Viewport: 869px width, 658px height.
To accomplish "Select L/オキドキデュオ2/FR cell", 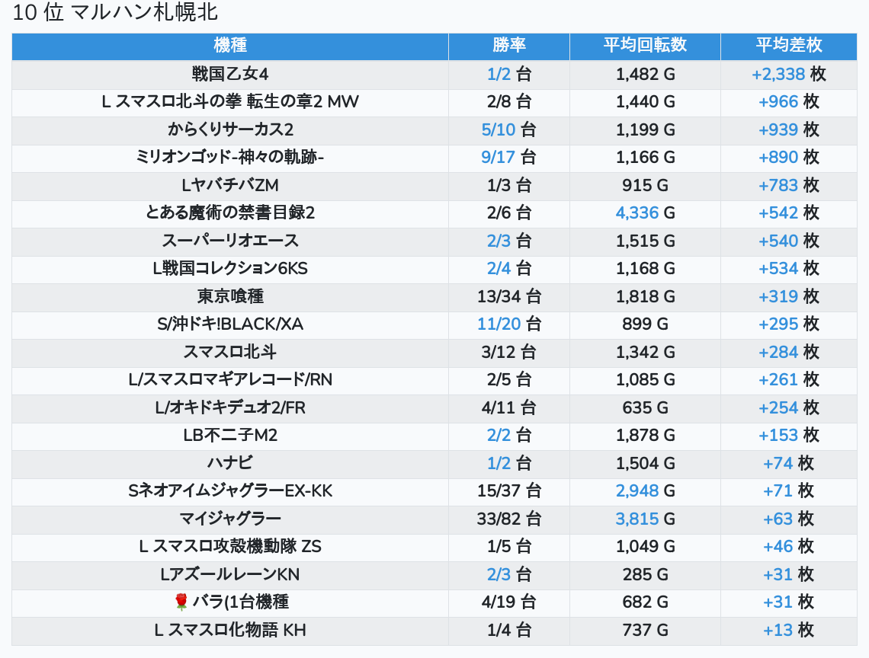I will coord(230,407).
